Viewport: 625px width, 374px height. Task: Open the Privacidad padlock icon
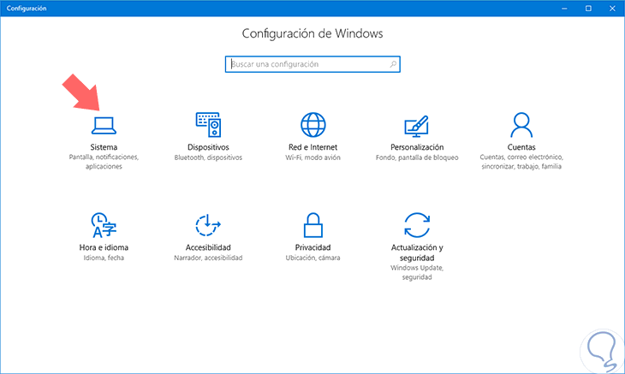(312, 226)
